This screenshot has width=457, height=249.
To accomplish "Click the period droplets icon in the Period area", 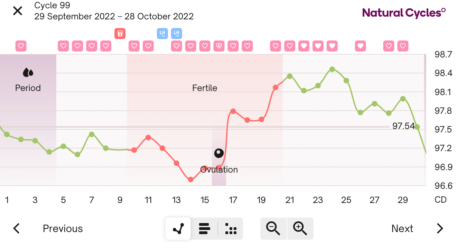I will click(x=28, y=72).
